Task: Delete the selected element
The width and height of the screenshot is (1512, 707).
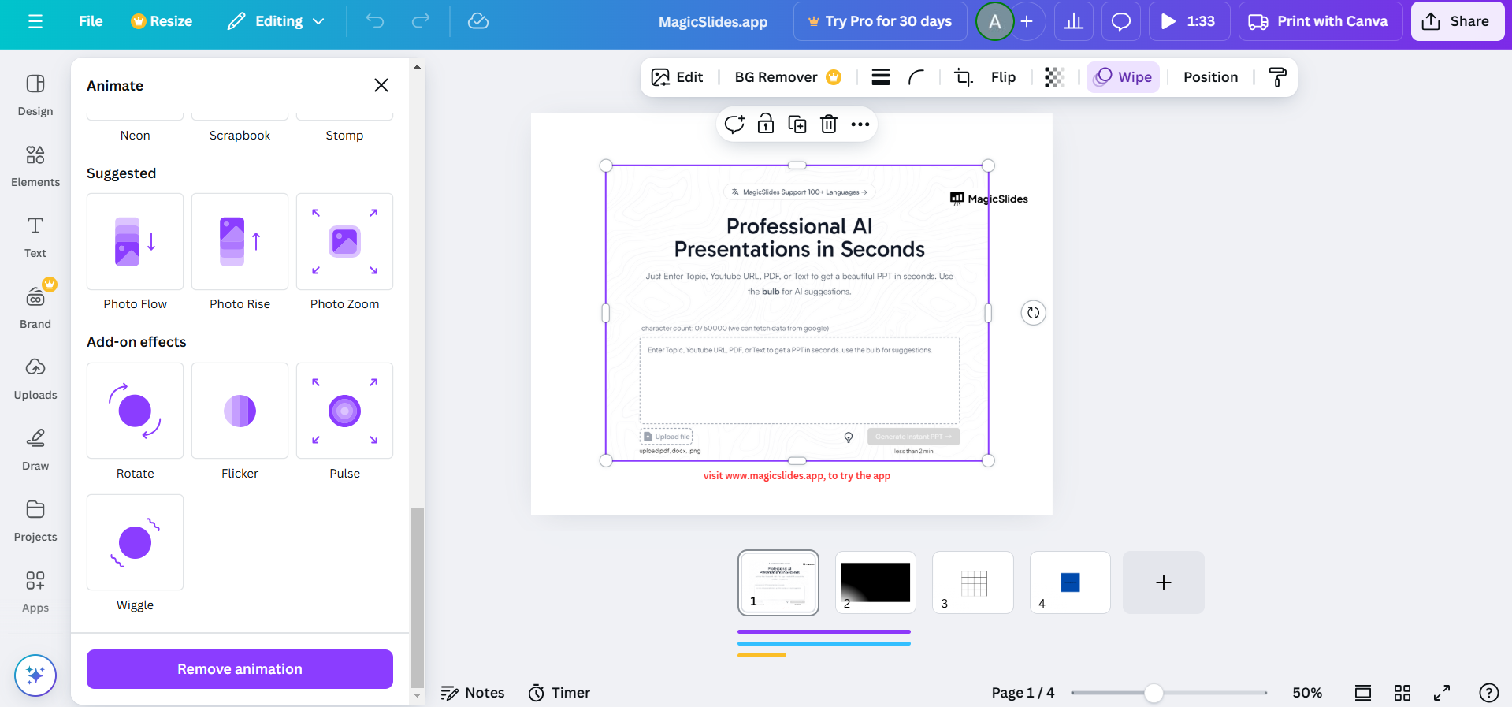Action: click(829, 125)
